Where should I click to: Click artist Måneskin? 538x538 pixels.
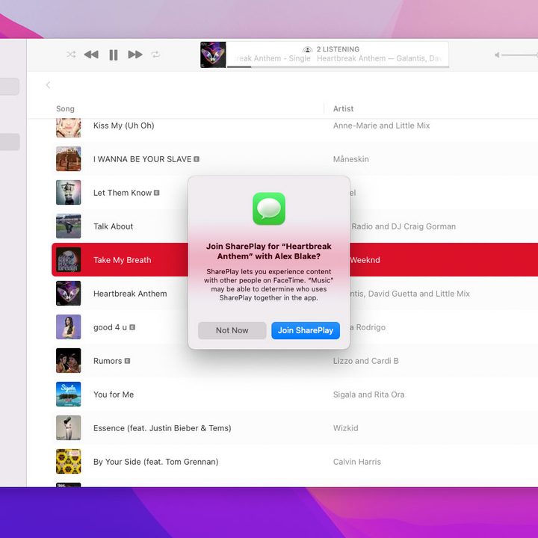coord(350,159)
